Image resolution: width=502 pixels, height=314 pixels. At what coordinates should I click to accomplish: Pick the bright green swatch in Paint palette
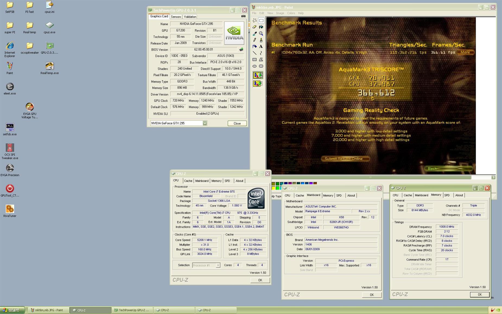pyautogui.click(x=277, y=188)
